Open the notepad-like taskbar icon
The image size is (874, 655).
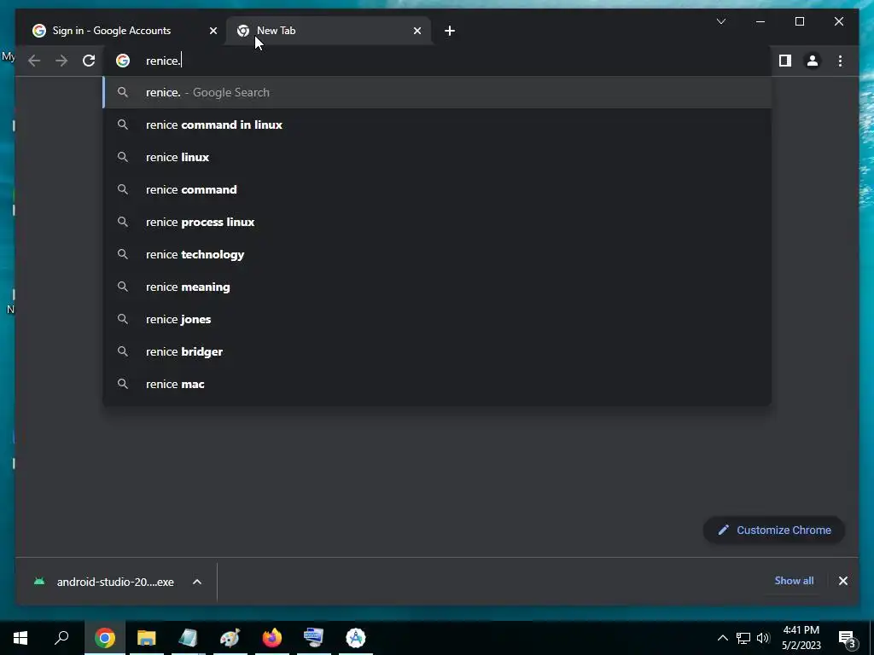coord(189,638)
